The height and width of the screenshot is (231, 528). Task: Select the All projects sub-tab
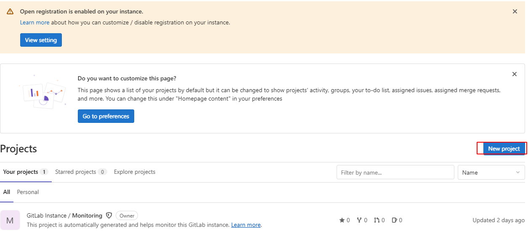7,192
